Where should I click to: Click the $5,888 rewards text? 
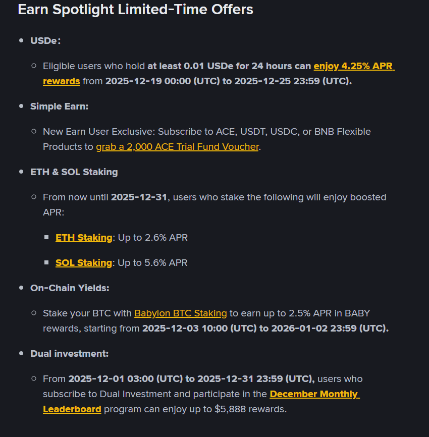click(257, 409)
